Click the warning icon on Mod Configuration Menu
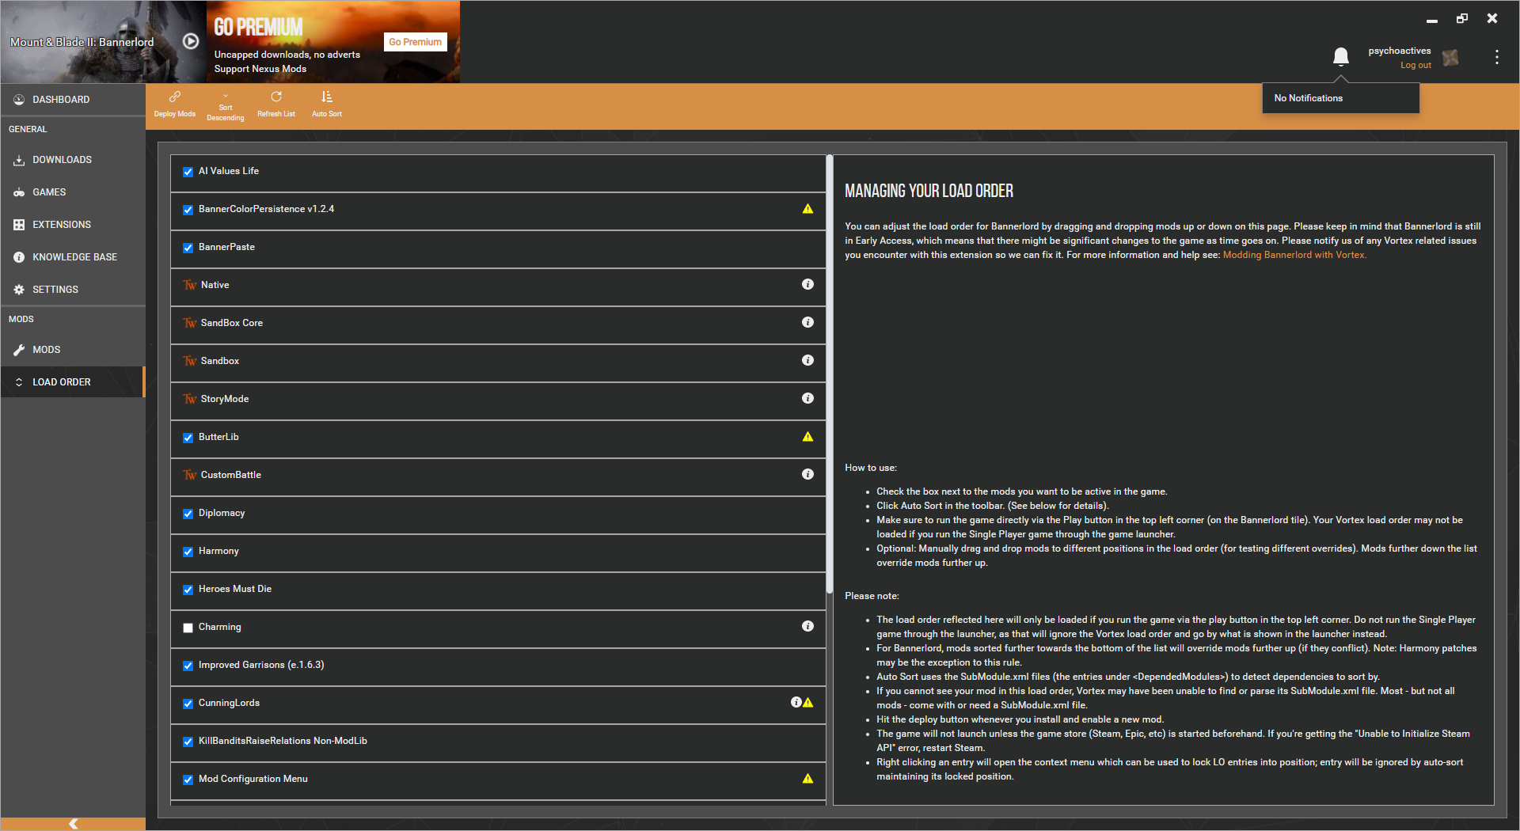This screenshot has width=1520, height=831. tap(807, 779)
